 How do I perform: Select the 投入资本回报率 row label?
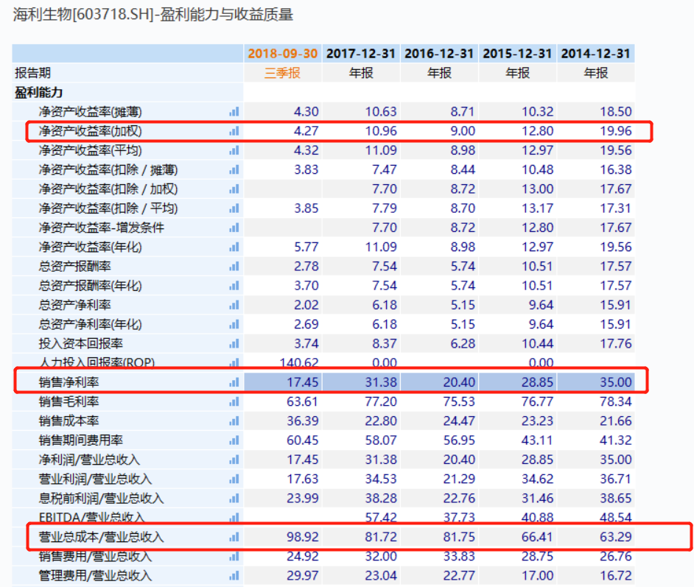click(80, 343)
